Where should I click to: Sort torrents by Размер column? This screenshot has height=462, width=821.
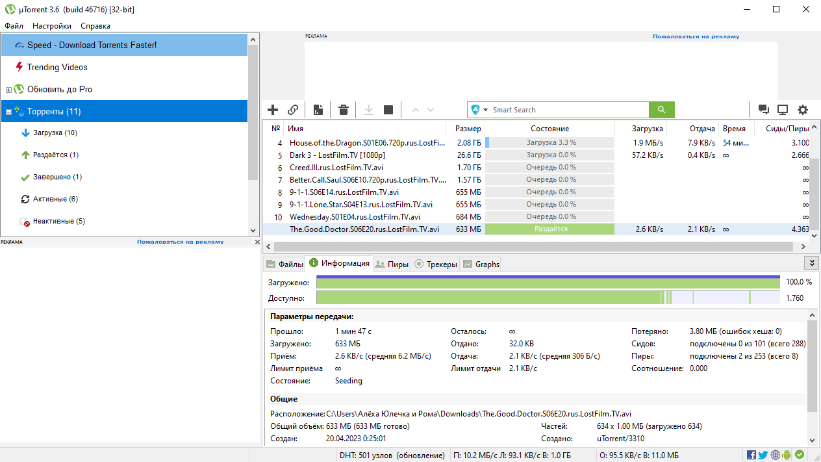tap(465, 129)
